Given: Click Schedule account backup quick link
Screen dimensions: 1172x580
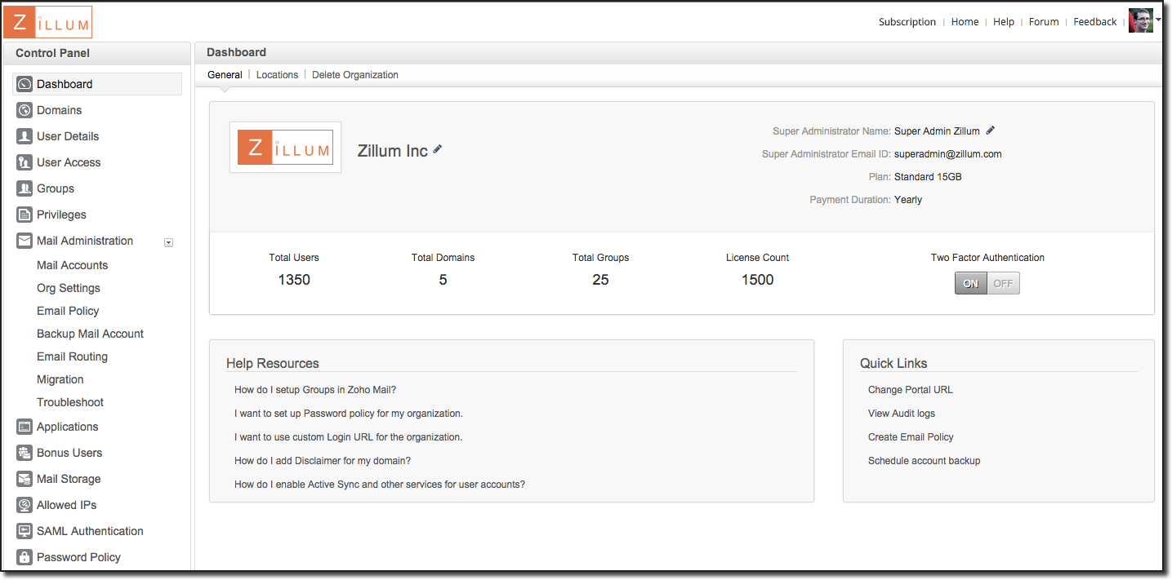Looking at the screenshot, I should coord(925,461).
